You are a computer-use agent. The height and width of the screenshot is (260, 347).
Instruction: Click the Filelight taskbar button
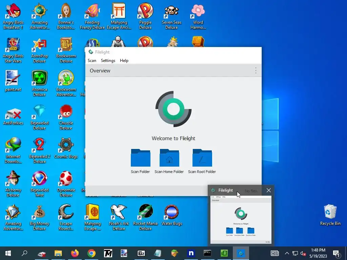tap(241, 253)
